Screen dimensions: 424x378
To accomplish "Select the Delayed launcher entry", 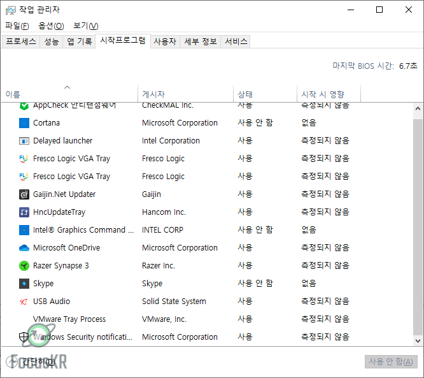I will [63, 141].
